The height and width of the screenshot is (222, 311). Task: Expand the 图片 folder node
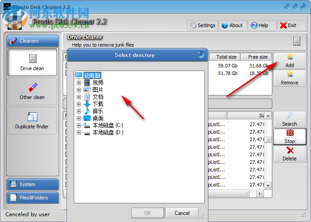(79, 90)
